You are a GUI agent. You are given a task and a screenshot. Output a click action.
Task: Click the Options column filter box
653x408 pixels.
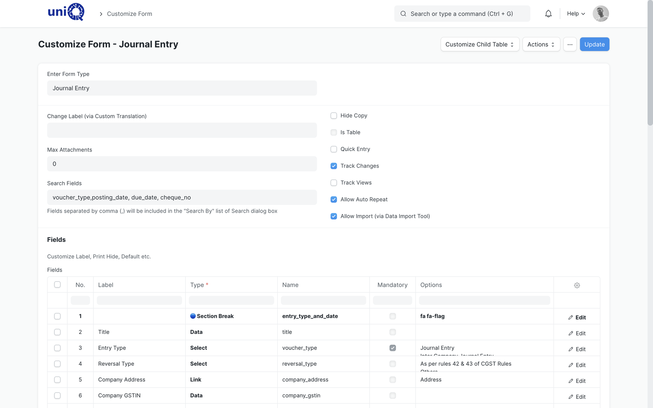484,300
